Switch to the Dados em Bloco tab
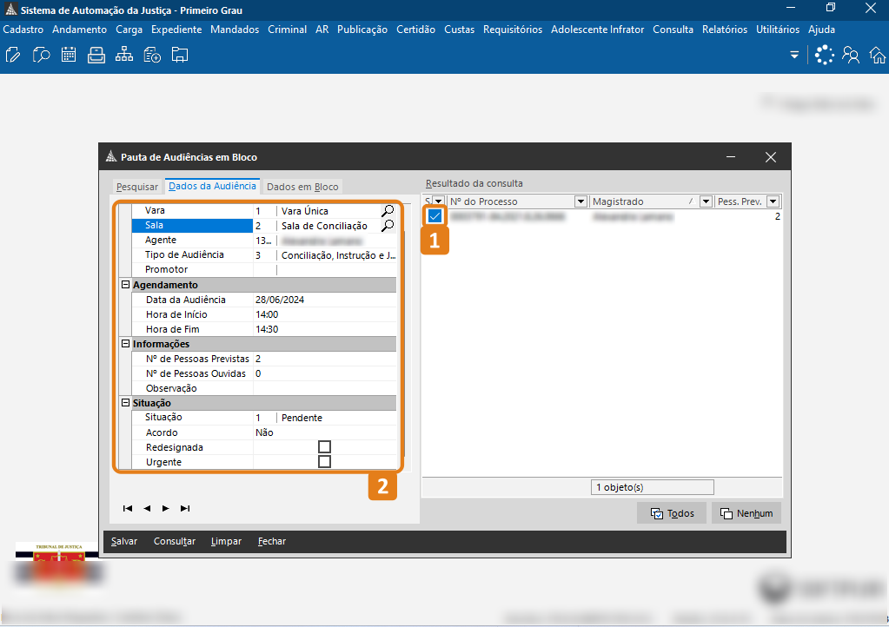 click(x=302, y=187)
